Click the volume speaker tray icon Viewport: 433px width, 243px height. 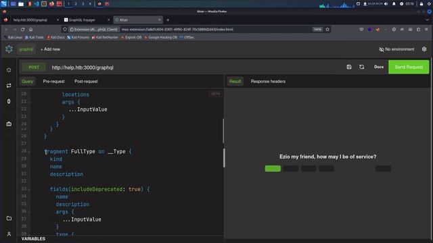click(x=386, y=4)
